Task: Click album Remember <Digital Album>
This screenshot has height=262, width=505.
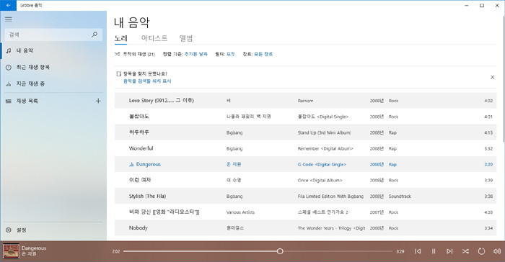Action: [x=325, y=148]
